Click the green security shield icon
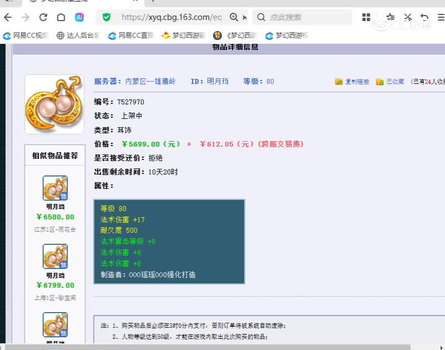The image size is (445, 350). pos(106,18)
